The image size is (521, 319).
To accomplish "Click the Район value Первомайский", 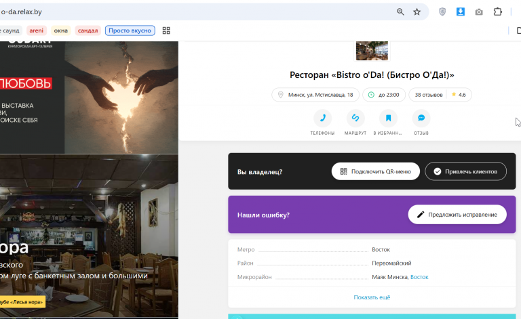I will click(x=391, y=263).
